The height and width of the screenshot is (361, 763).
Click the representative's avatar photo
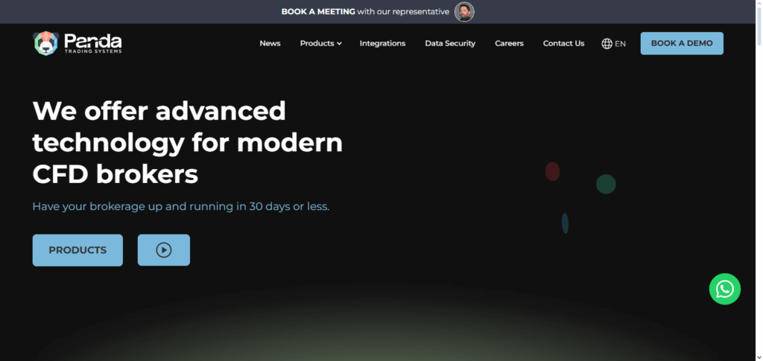point(464,12)
